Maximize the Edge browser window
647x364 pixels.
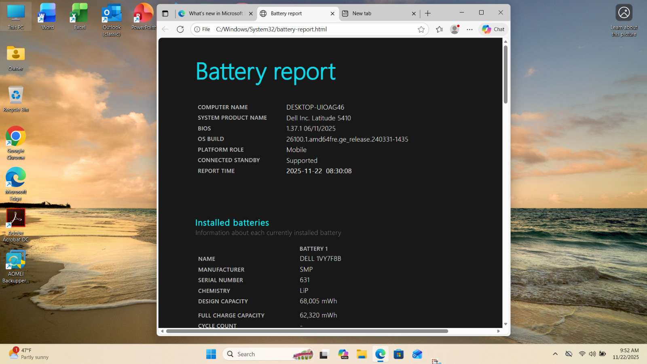pyautogui.click(x=481, y=13)
